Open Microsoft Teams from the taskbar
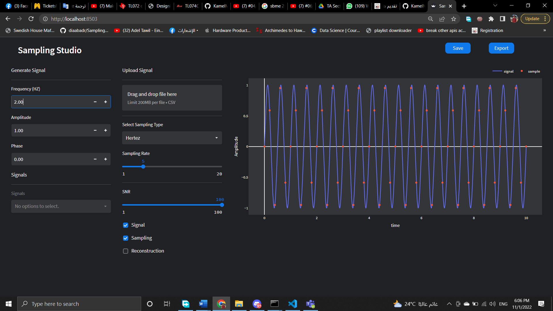 (310, 304)
